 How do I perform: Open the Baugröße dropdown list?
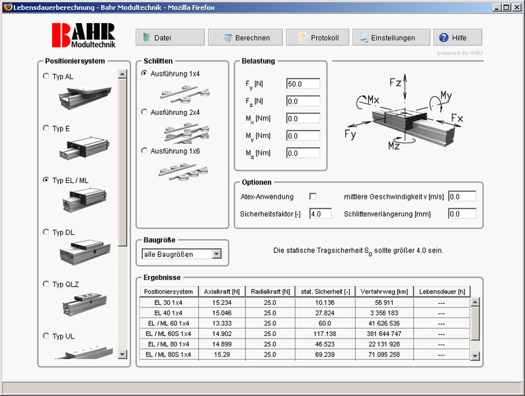[216, 254]
